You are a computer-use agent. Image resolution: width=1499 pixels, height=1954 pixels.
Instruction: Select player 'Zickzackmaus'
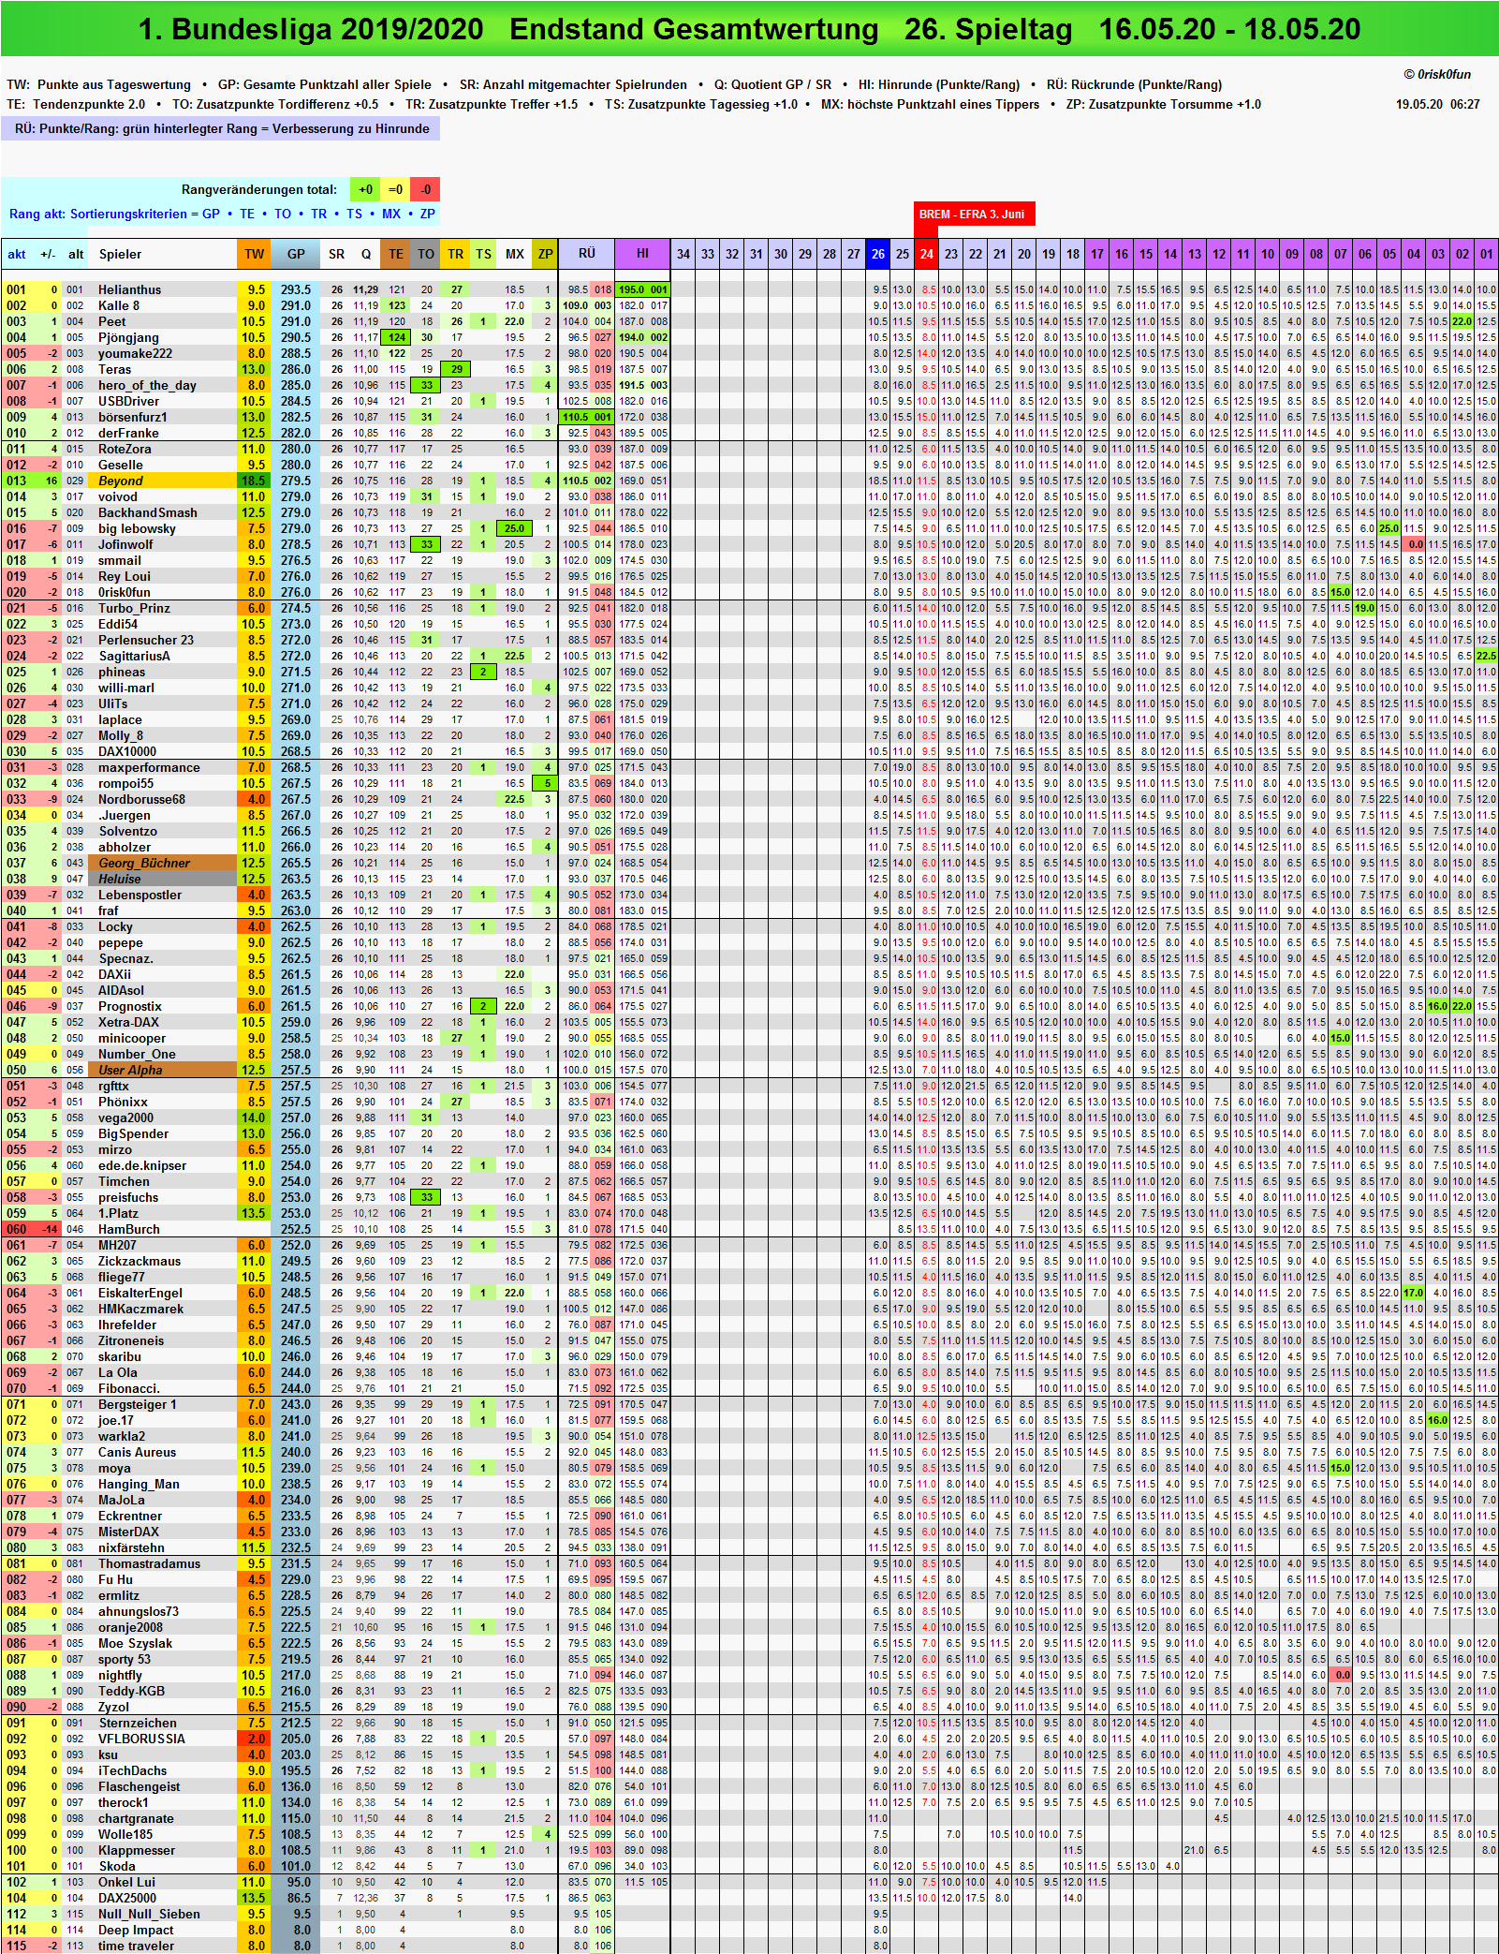140,1261
